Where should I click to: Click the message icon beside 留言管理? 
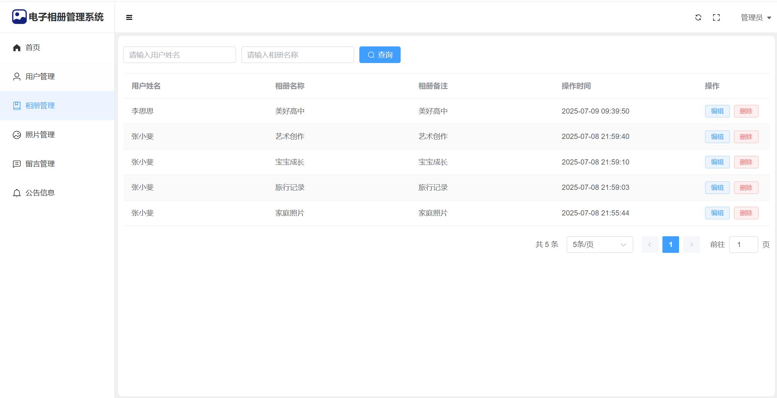coord(17,164)
